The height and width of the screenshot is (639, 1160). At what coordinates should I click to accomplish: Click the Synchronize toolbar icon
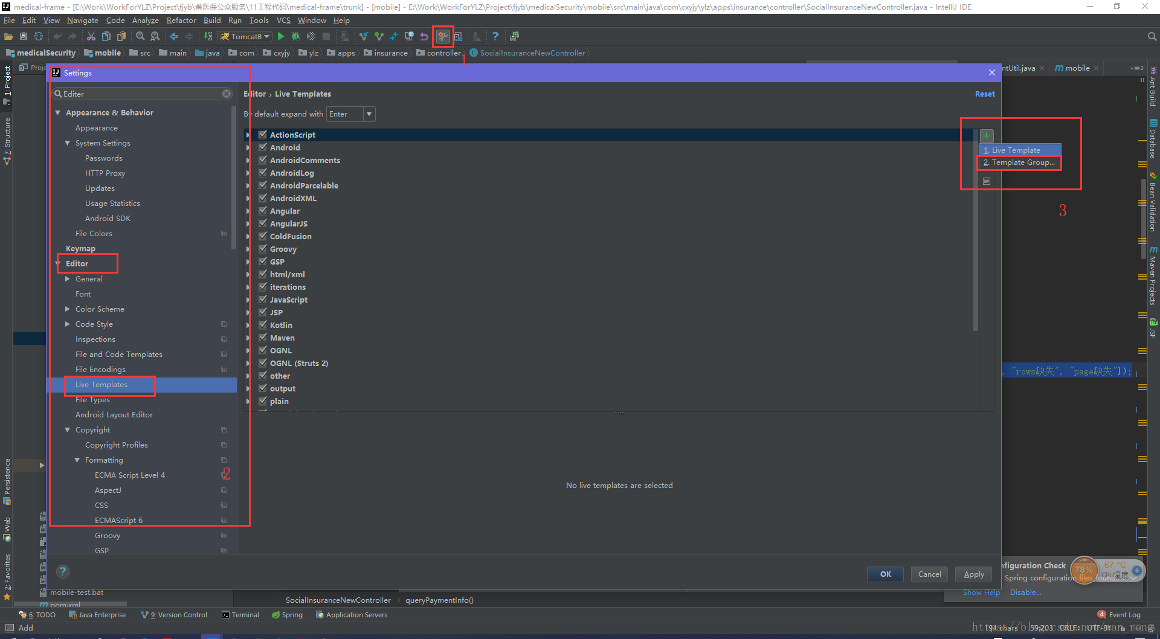click(39, 37)
